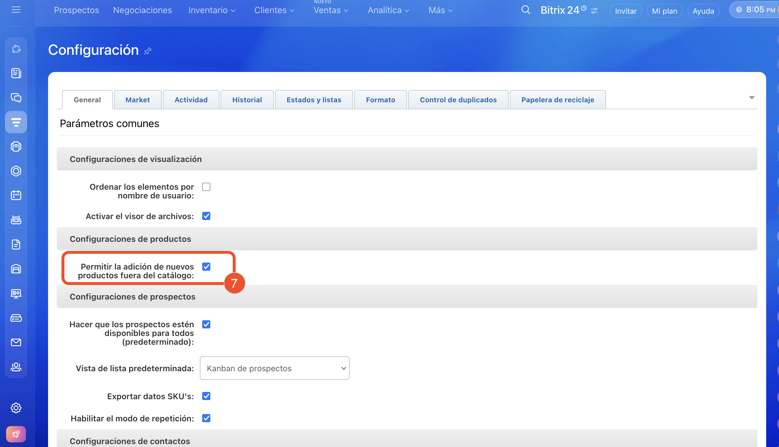
Task: Uncheck Activar el visor de archivos
Action: pos(206,216)
